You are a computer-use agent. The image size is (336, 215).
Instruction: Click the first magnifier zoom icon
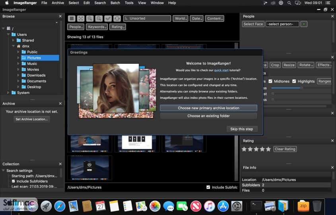[x=90, y=18]
